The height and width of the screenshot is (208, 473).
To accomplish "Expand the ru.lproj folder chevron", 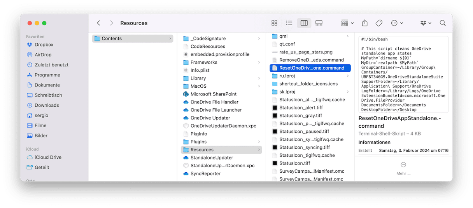I will pyautogui.click(x=348, y=76).
